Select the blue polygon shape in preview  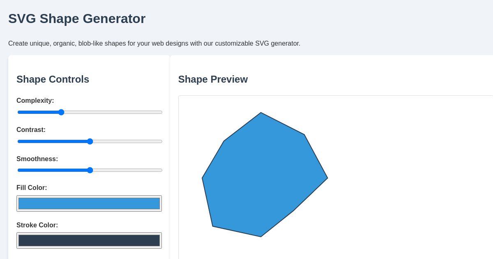tap(263, 177)
